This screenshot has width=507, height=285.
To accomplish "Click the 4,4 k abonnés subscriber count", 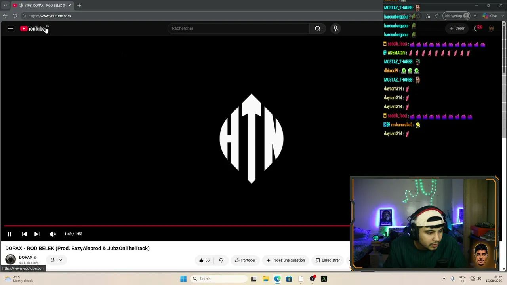I will (x=29, y=263).
